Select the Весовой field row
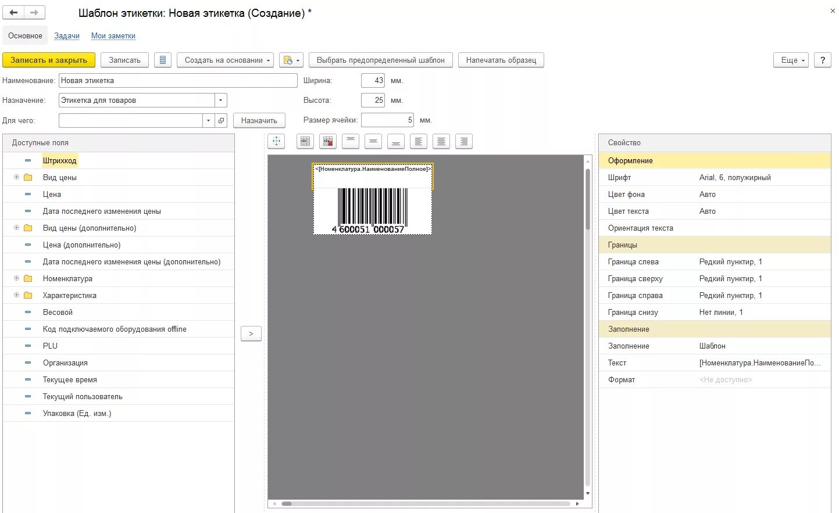The image size is (839, 513). pos(119,312)
